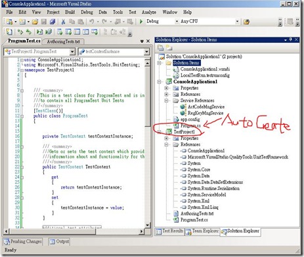Toggle auto-hide pin on Solution Explorer

291,39
